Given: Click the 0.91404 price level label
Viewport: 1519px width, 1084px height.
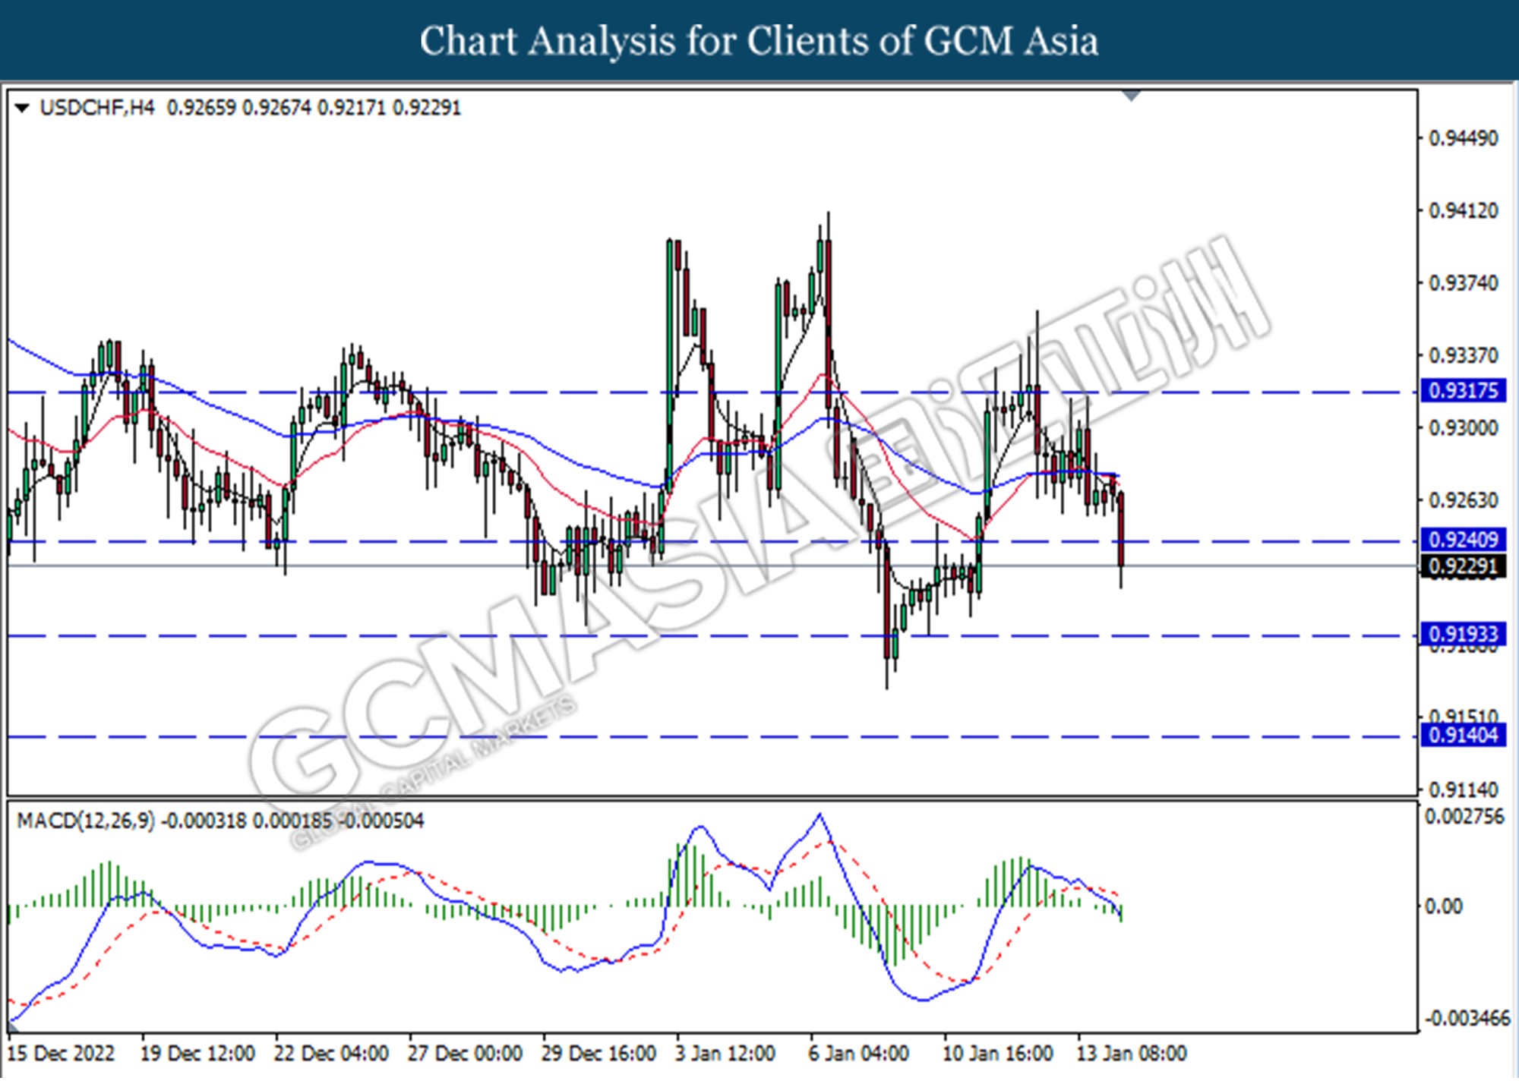Looking at the screenshot, I should [1463, 736].
